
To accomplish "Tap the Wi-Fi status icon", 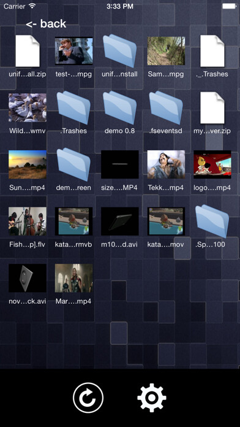I will point(32,6).
